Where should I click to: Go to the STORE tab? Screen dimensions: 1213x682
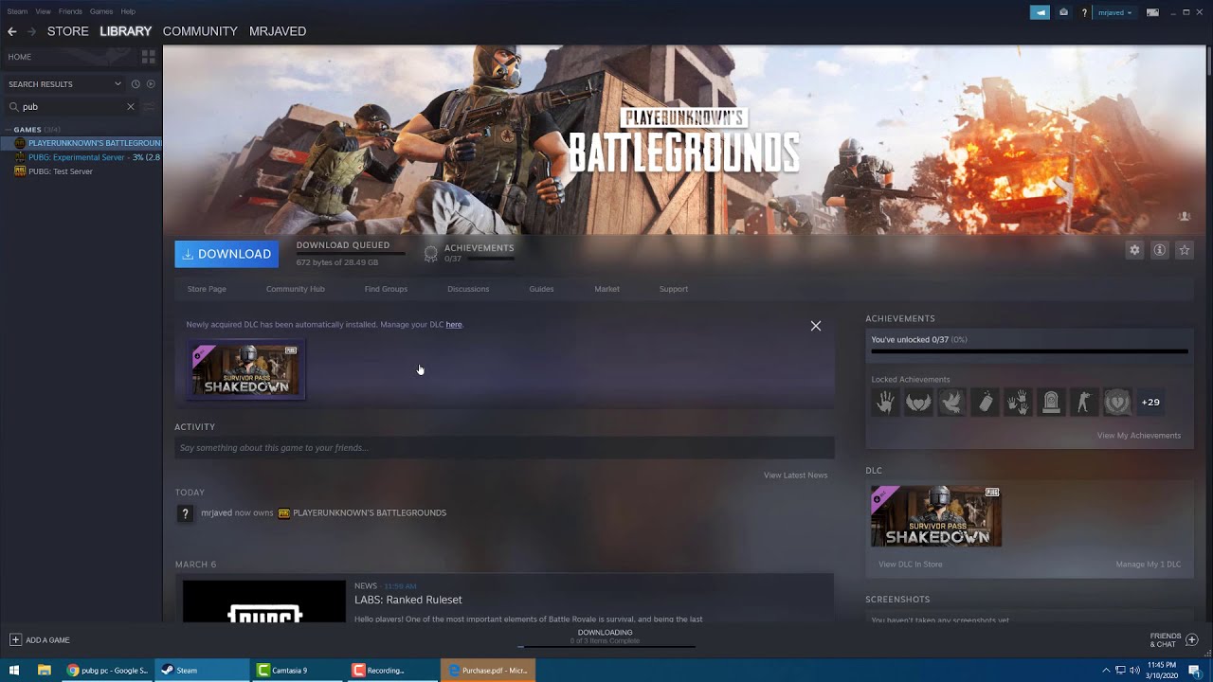(x=68, y=31)
